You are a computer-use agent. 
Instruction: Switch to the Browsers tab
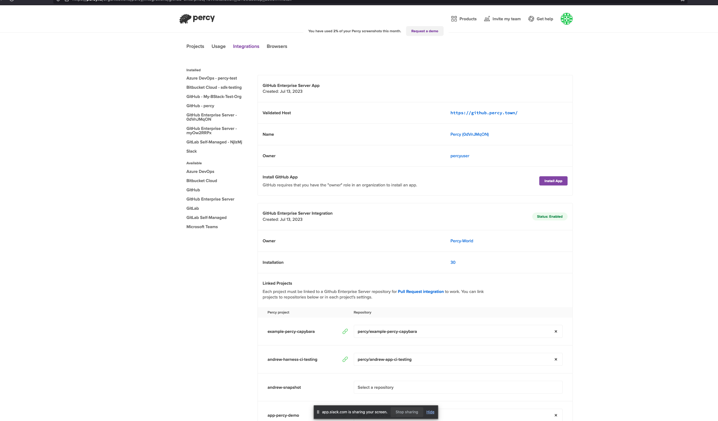click(277, 46)
